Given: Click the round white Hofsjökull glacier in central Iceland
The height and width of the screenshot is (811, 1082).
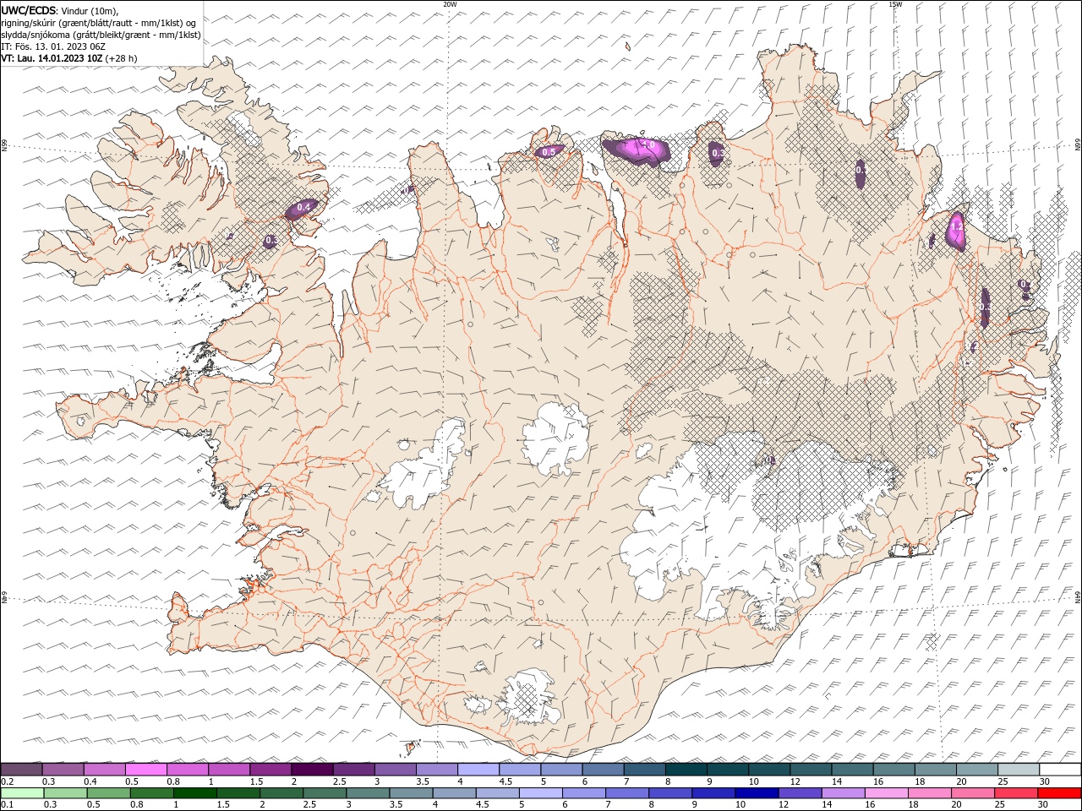Looking at the screenshot, I should [x=554, y=439].
